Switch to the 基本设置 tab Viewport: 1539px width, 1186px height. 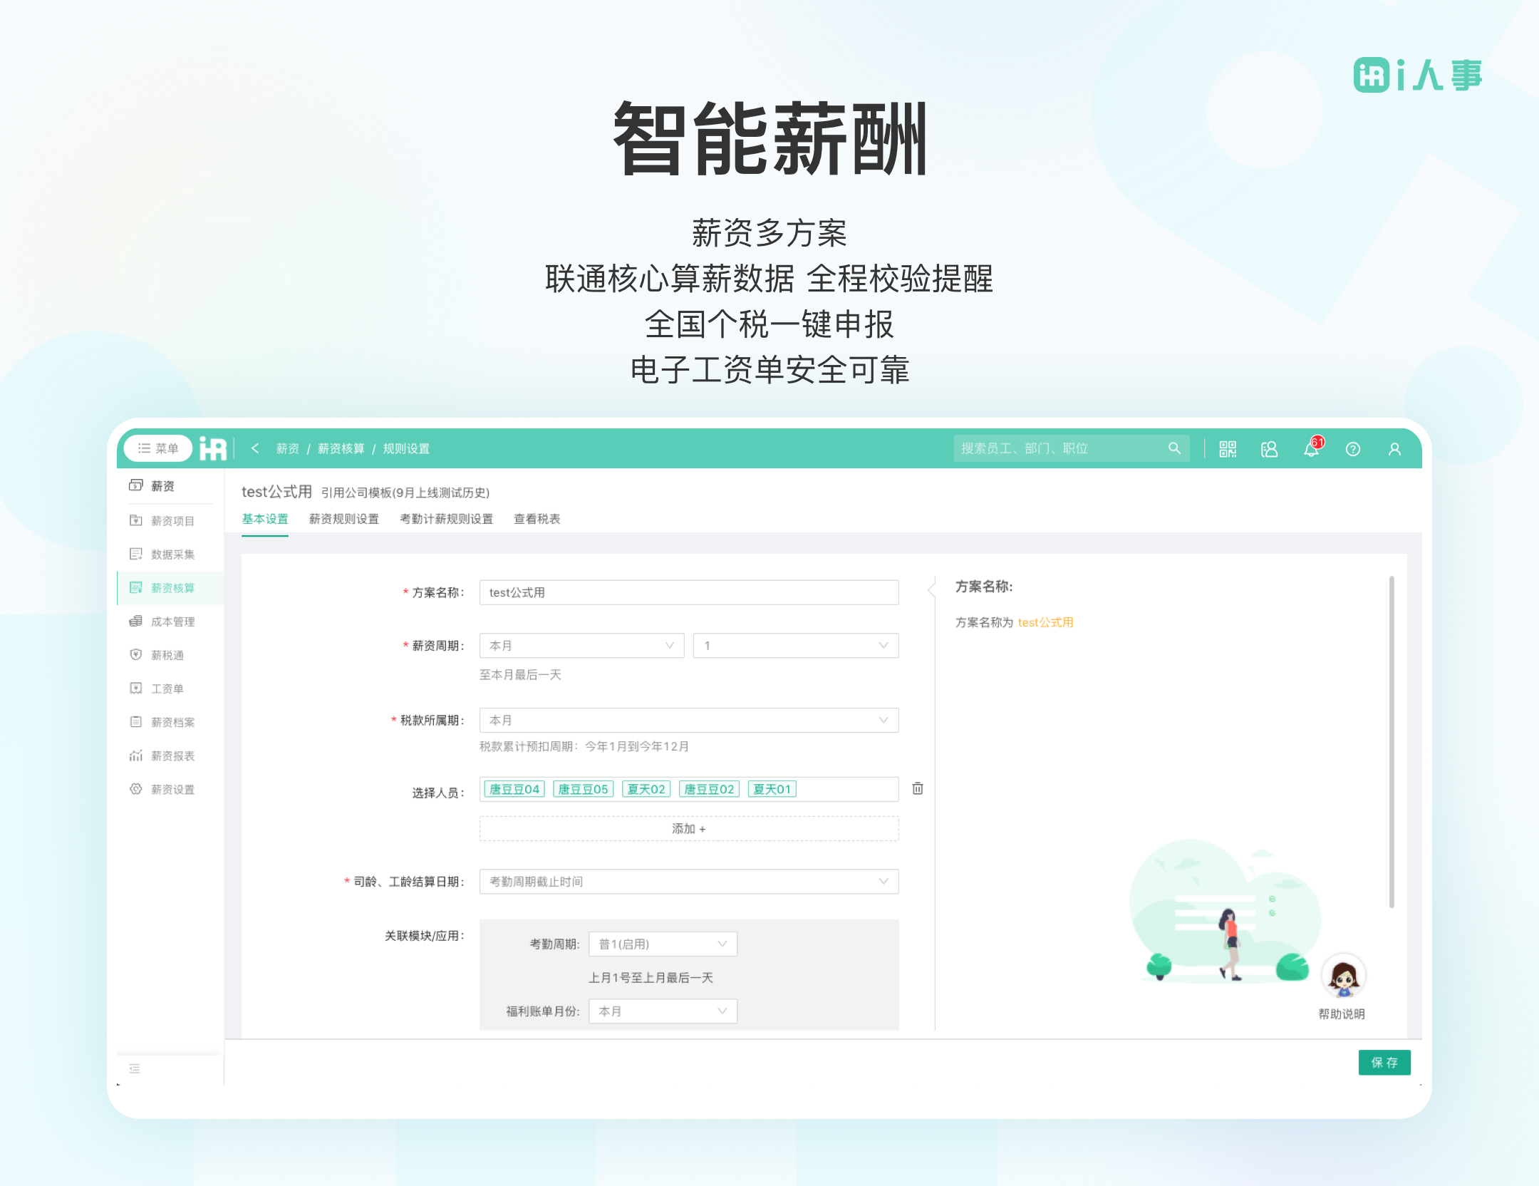[265, 519]
